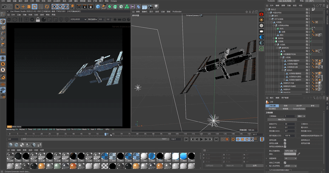Open the Octane menu in menu bar
The width and height of the screenshot is (329, 173).
tap(114, 1)
